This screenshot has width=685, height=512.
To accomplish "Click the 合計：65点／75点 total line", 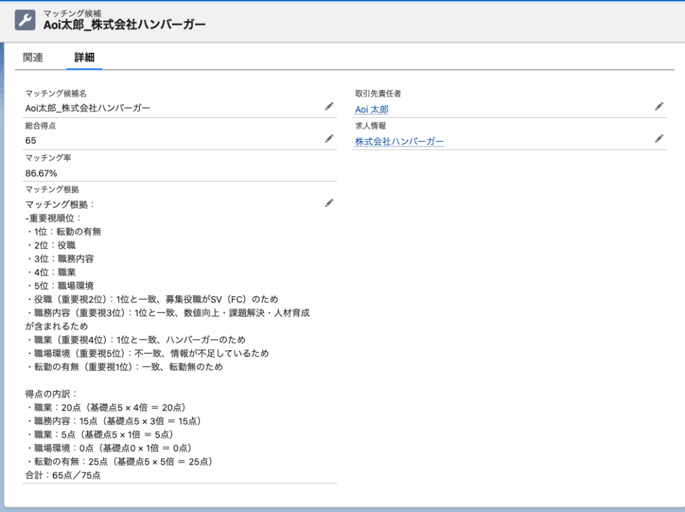I will [63, 475].
